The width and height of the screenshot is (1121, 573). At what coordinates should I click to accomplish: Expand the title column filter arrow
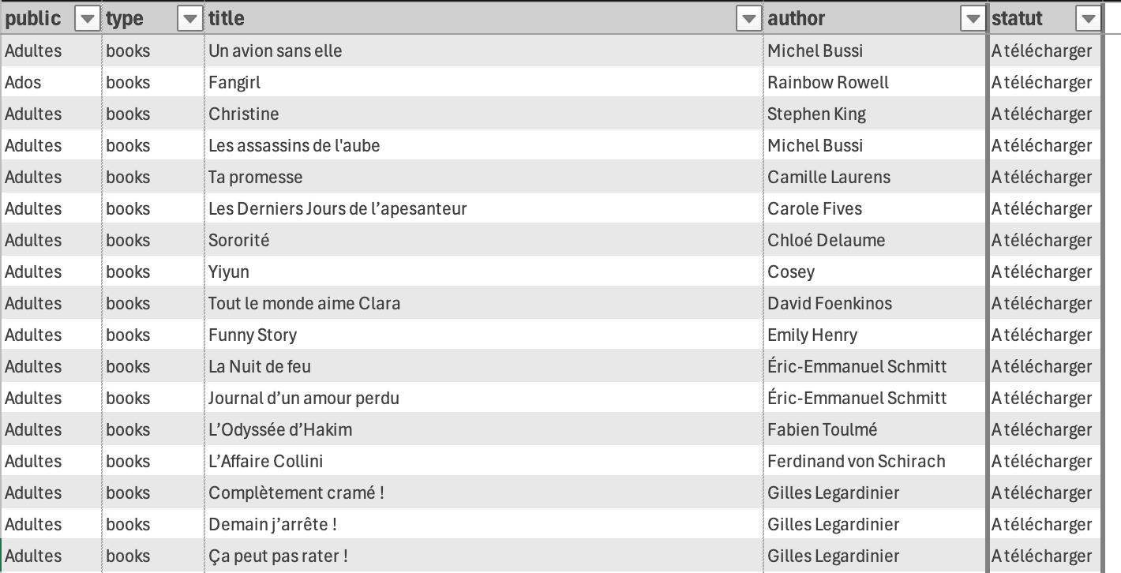(x=748, y=19)
